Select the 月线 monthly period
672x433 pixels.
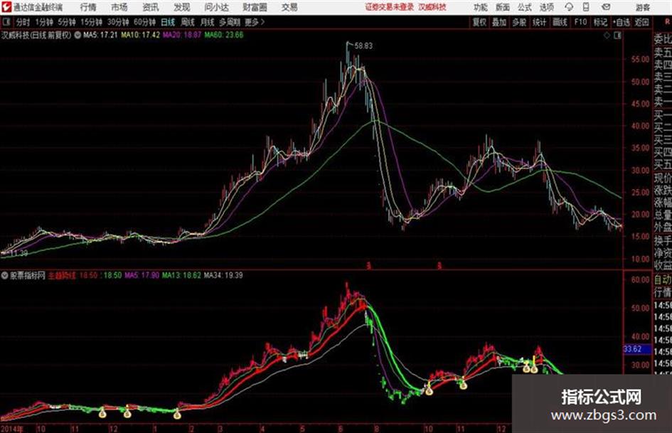click(207, 22)
